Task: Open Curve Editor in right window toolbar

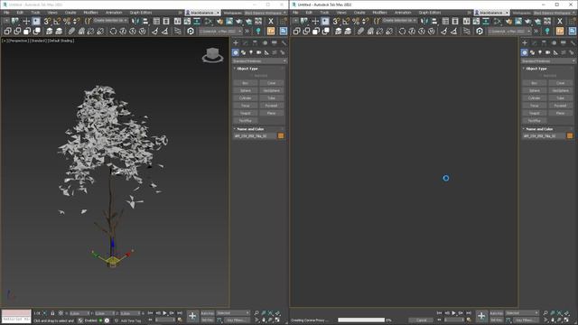Action: click(476, 22)
